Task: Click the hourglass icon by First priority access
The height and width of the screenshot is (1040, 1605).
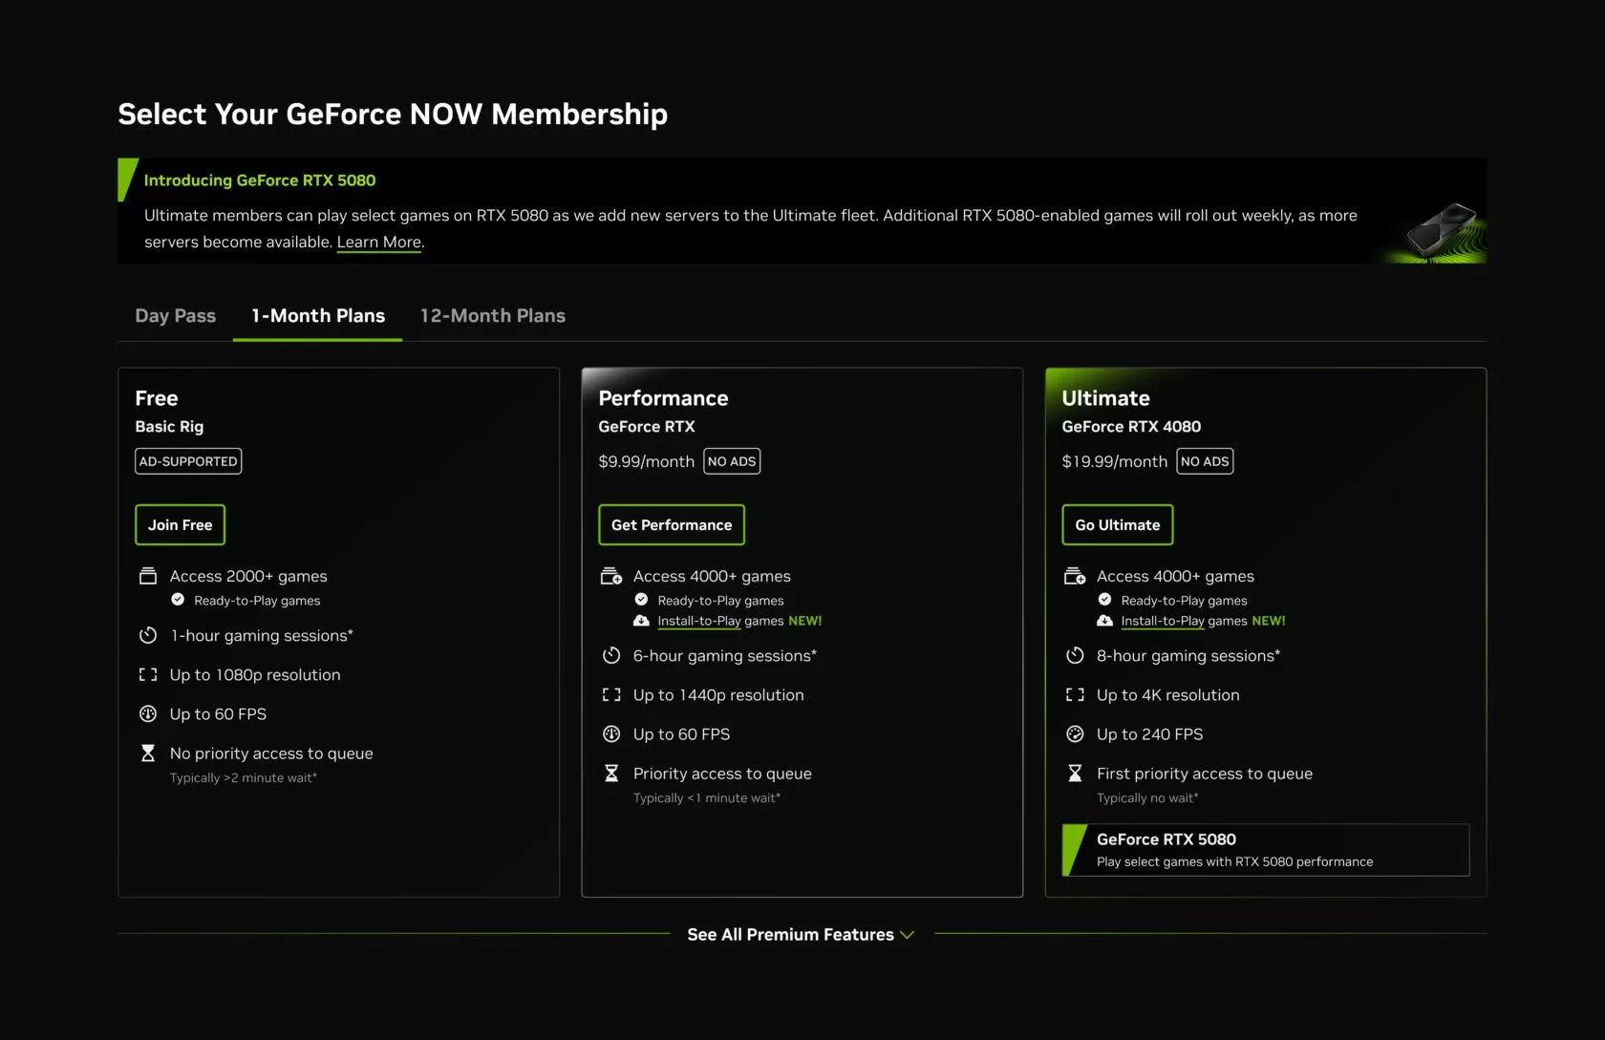Action: 1075,774
